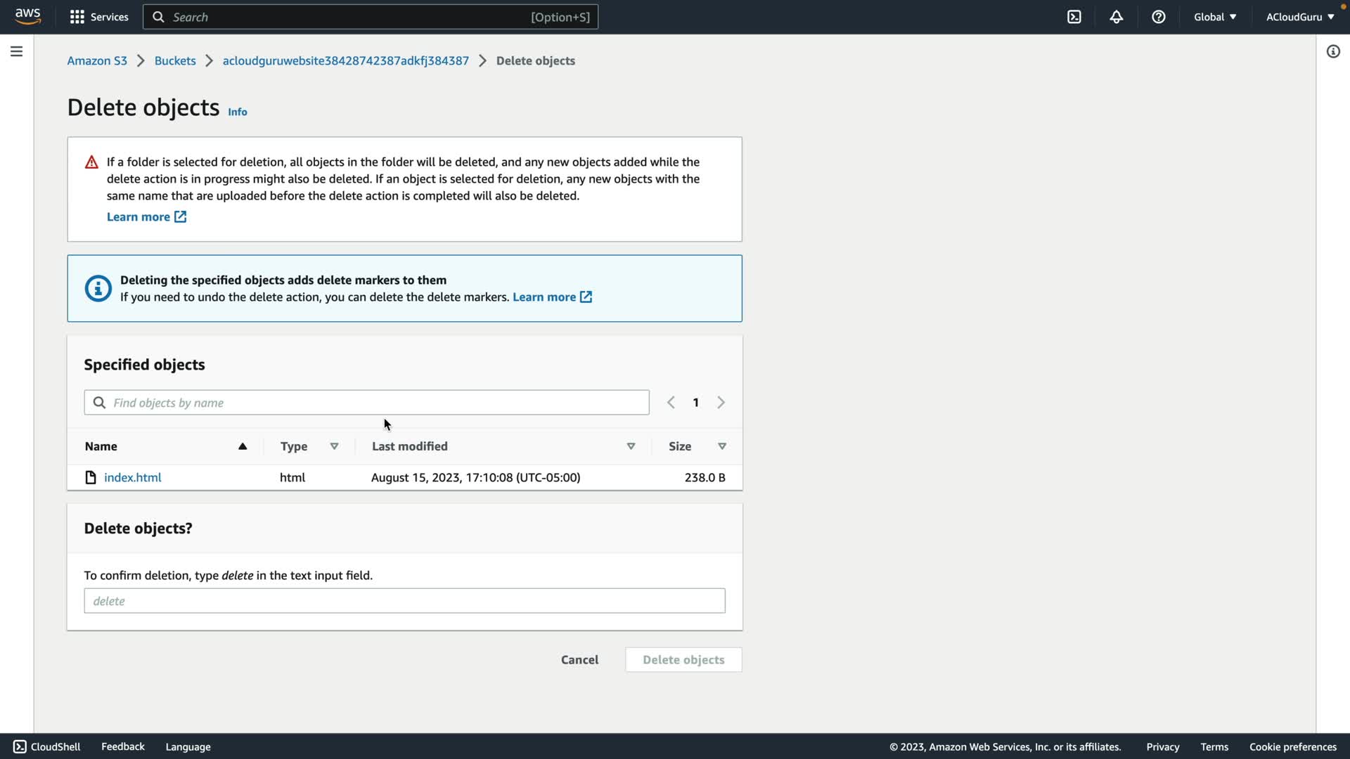This screenshot has width=1350, height=759.
Task: Go to previous page of specified objects
Action: tap(671, 403)
